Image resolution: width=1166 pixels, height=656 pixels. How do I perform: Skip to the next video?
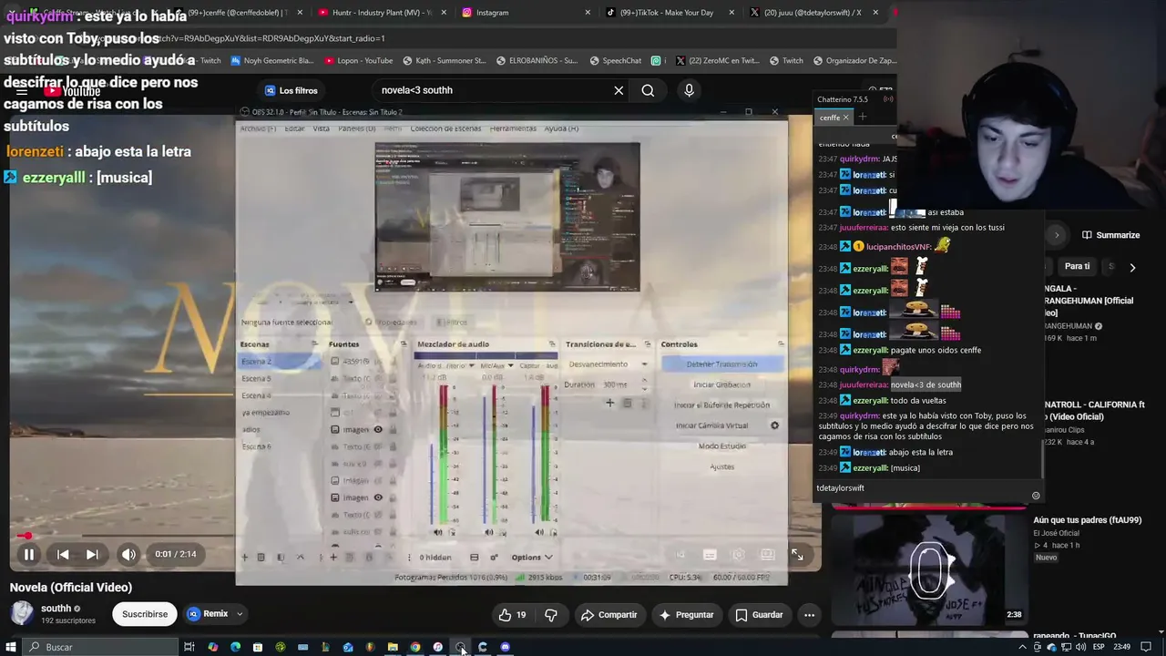coord(92,554)
